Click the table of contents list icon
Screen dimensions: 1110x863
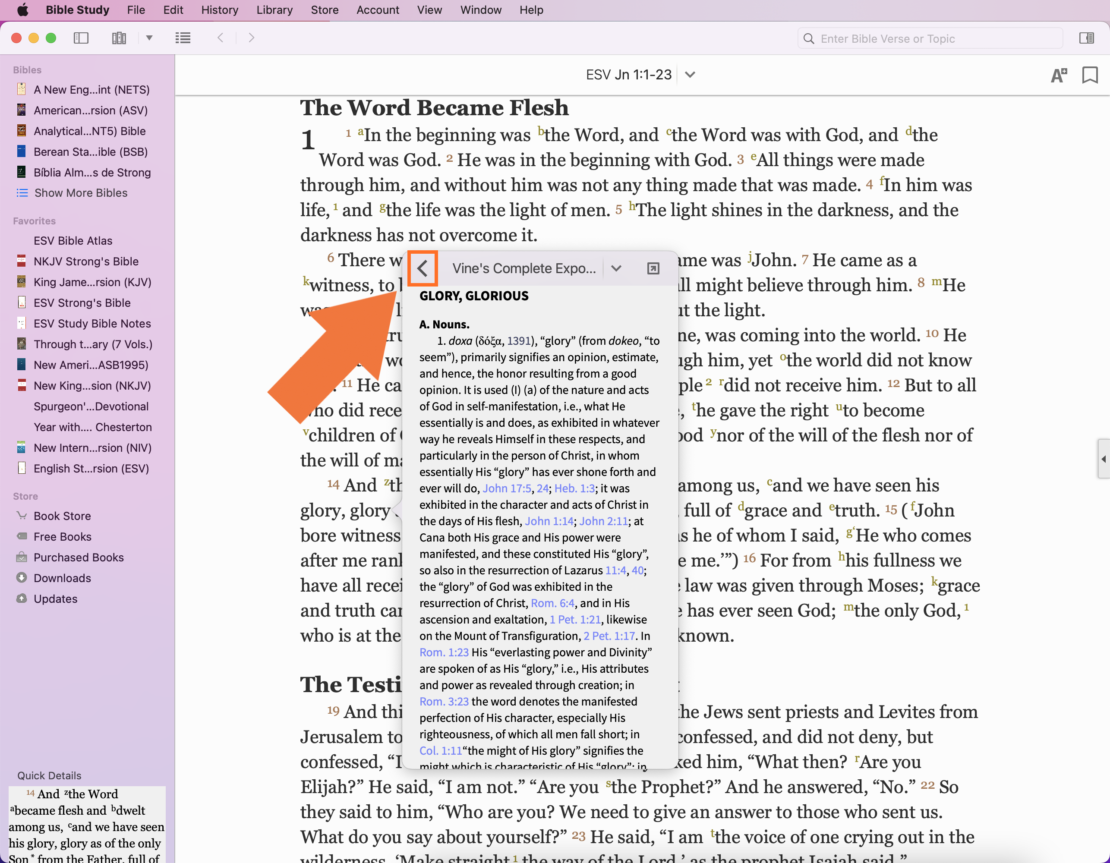click(x=183, y=38)
